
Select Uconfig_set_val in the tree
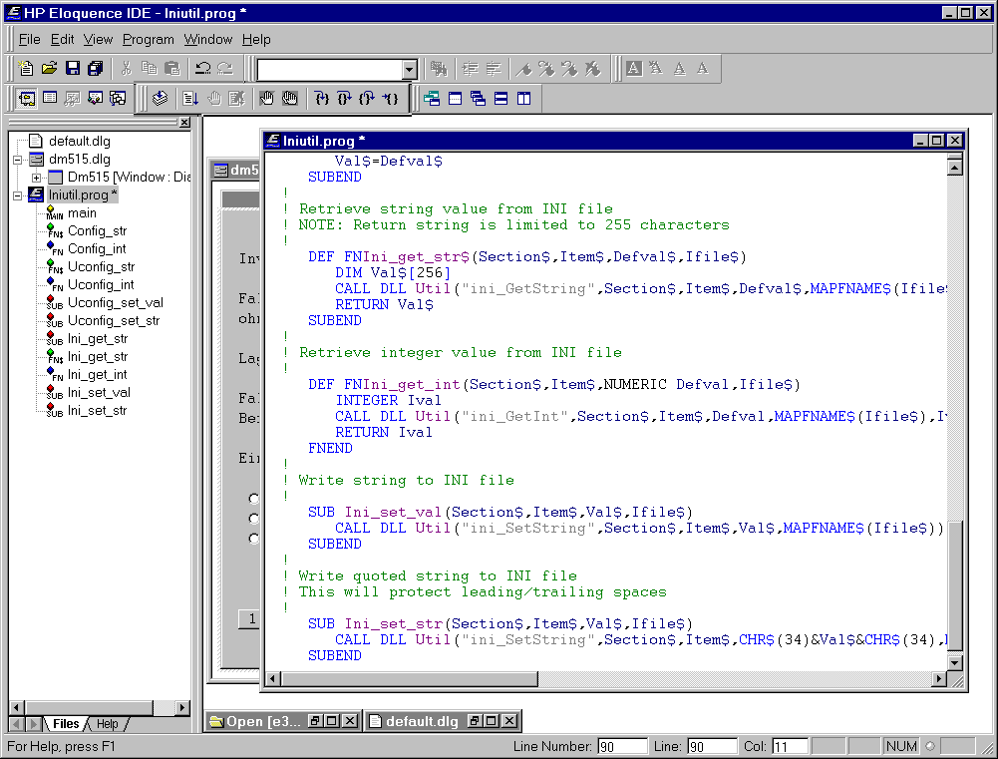(x=116, y=302)
